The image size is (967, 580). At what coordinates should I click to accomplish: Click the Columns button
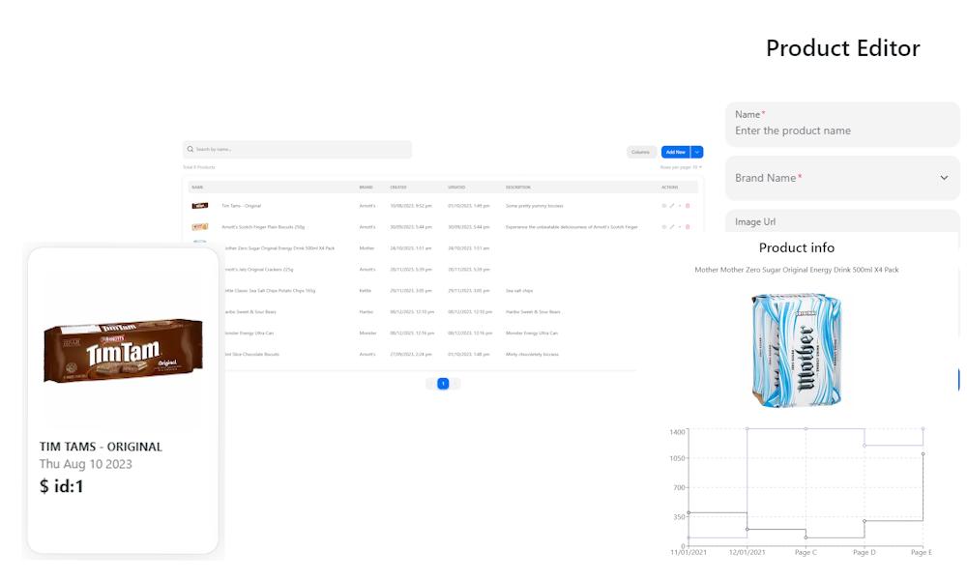coord(641,152)
